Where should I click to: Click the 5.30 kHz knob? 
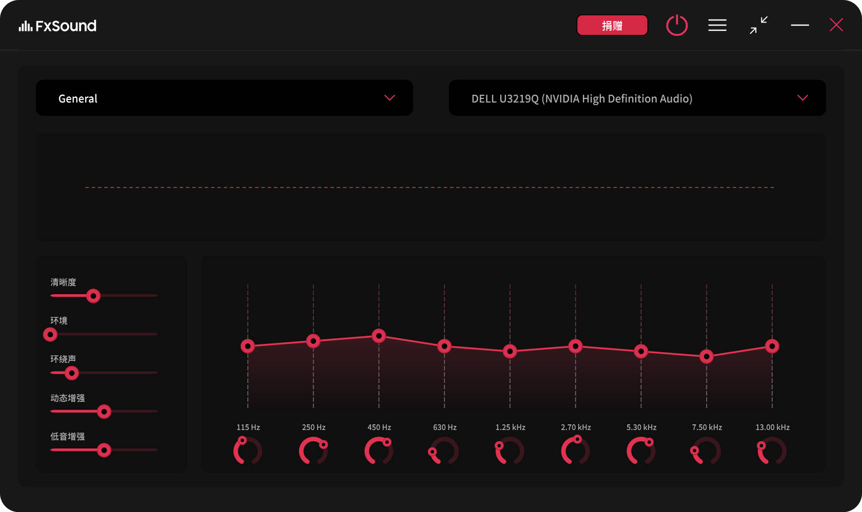click(x=641, y=450)
